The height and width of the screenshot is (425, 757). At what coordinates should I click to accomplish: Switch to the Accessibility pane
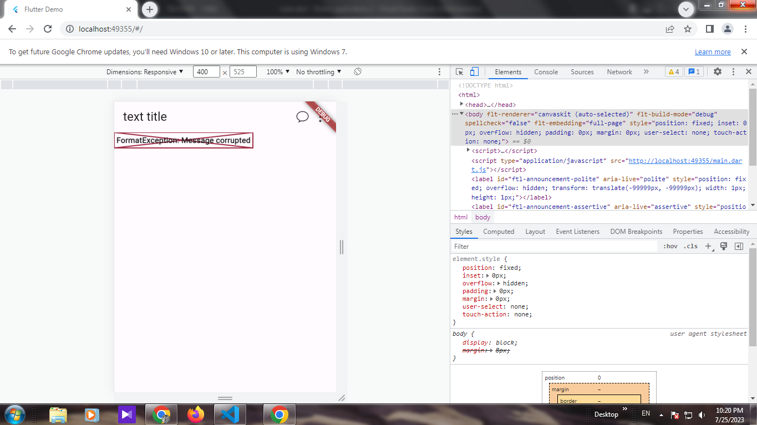pyautogui.click(x=731, y=232)
